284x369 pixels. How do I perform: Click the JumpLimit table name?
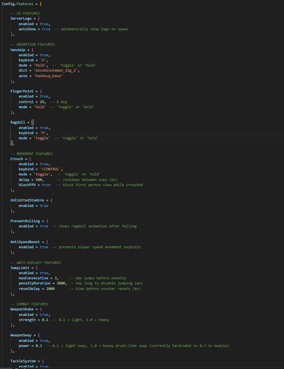coord(20,268)
